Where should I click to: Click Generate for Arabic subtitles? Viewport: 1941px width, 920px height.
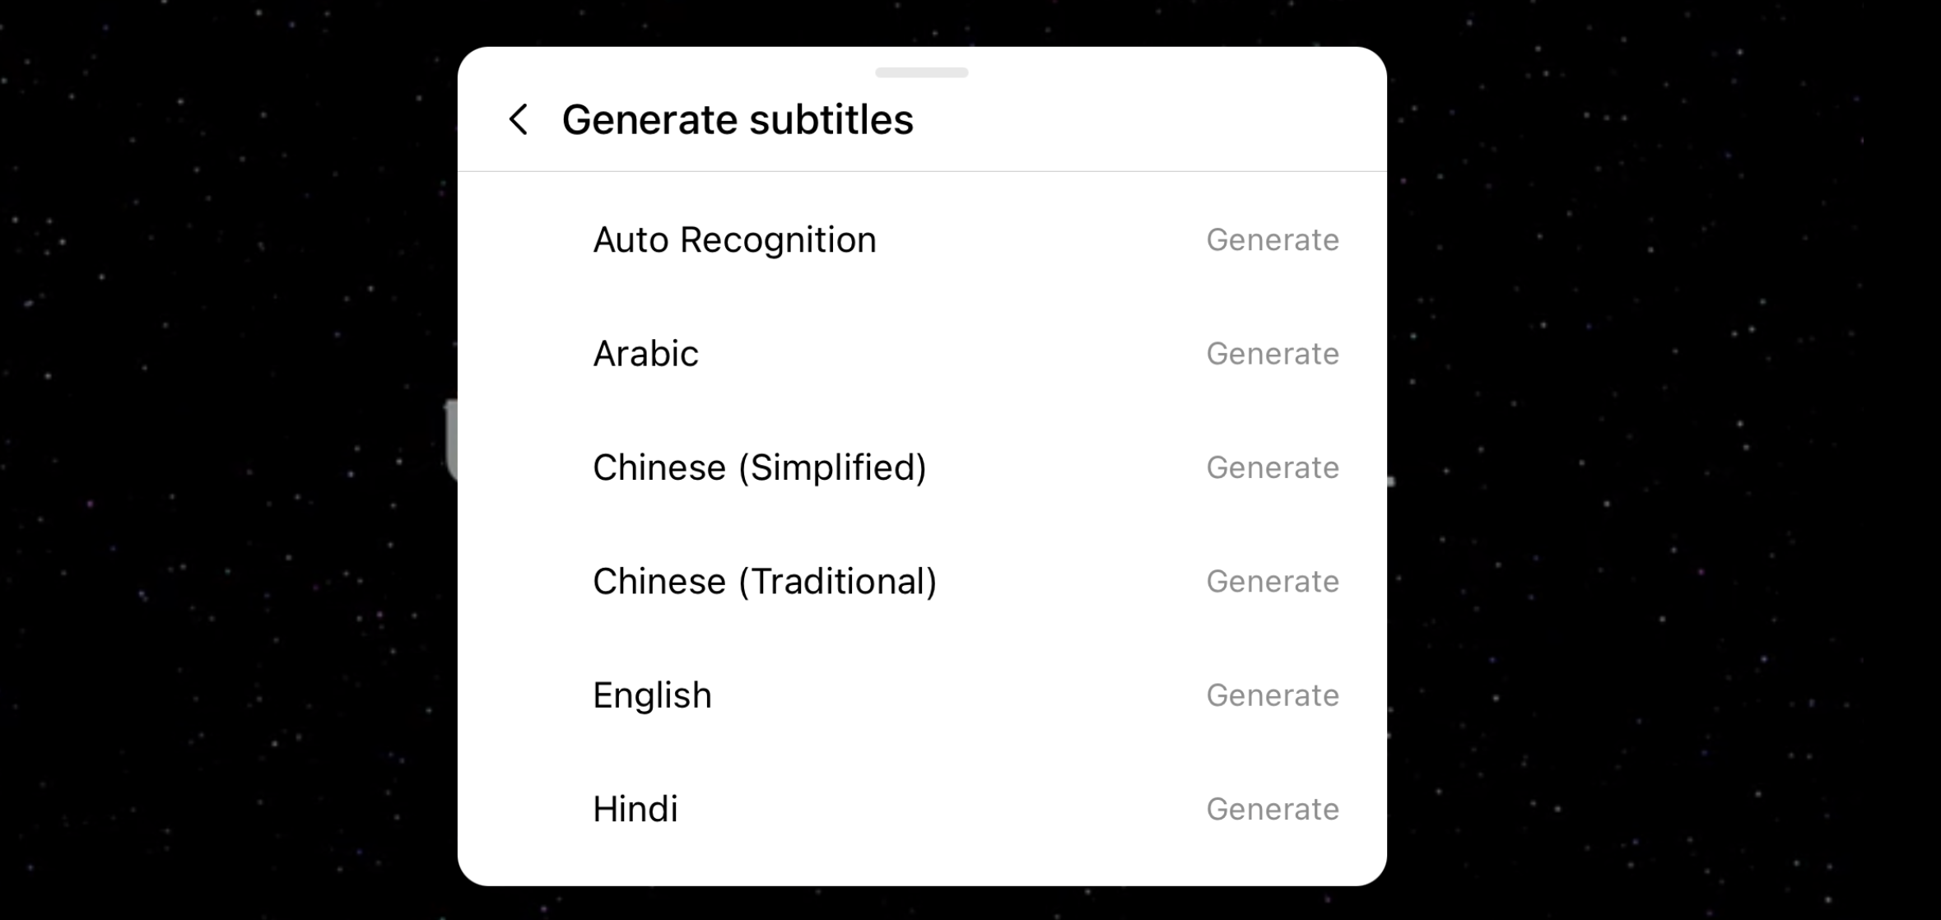coord(1273,353)
